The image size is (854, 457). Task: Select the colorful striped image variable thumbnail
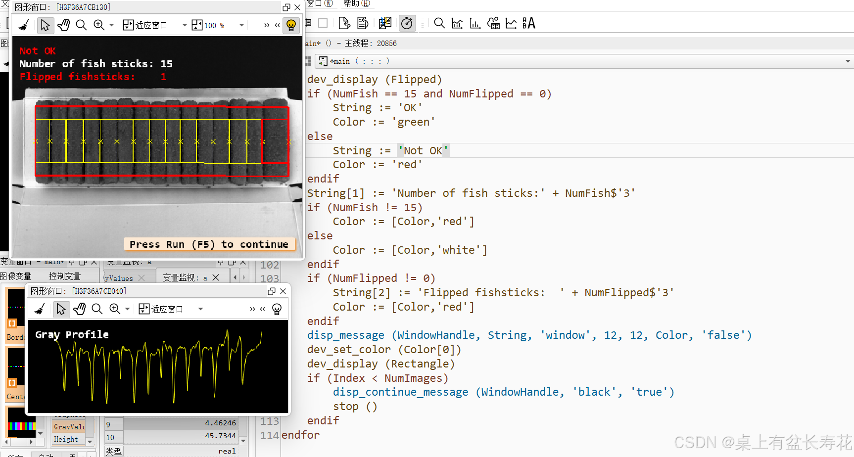(21, 422)
